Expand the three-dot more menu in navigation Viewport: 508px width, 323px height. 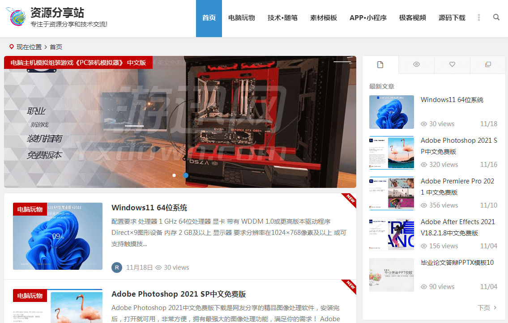pyautogui.click(x=478, y=17)
